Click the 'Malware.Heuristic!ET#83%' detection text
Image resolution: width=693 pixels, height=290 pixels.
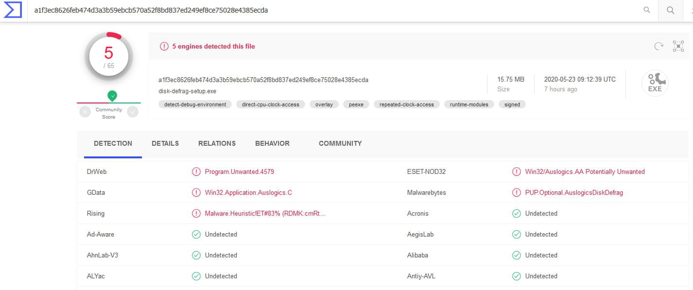tap(265, 213)
